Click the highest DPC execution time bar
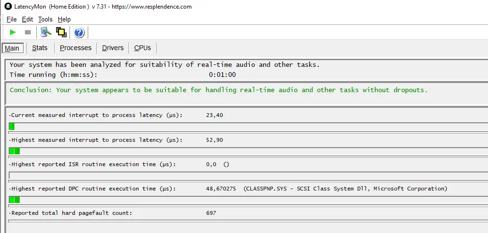Image resolution: width=488 pixels, height=233 pixels. coord(248,200)
